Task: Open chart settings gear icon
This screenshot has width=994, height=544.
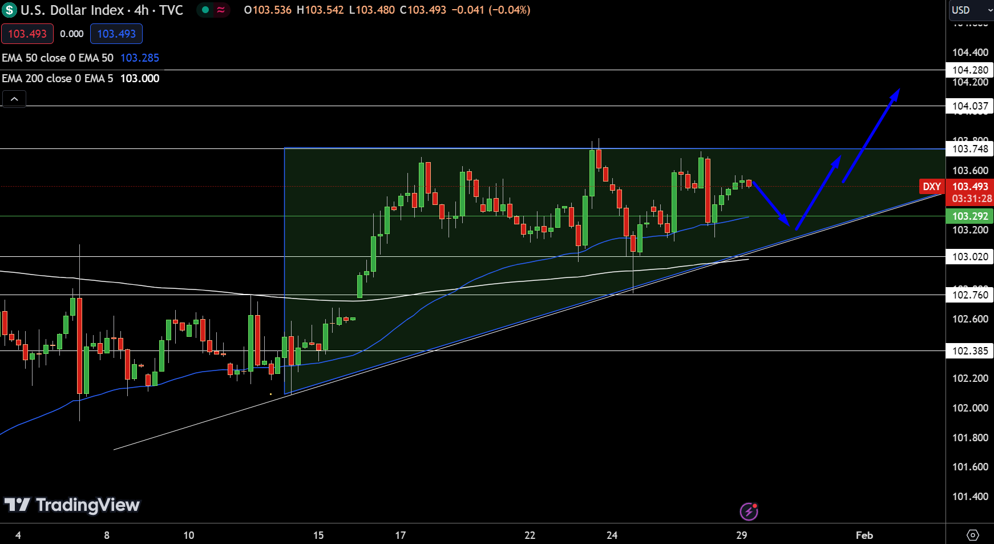Action: coord(973,535)
